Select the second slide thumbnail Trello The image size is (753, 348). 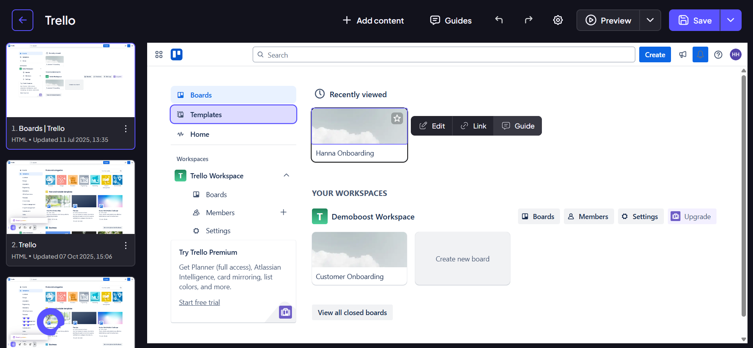point(71,197)
